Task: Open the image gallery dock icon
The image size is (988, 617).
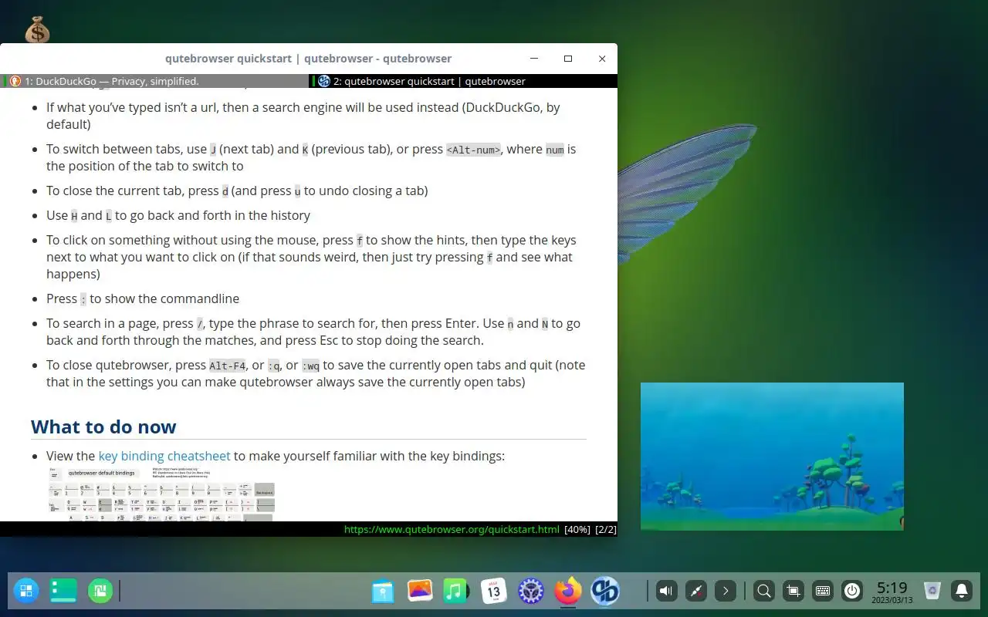Action: click(x=420, y=592)
